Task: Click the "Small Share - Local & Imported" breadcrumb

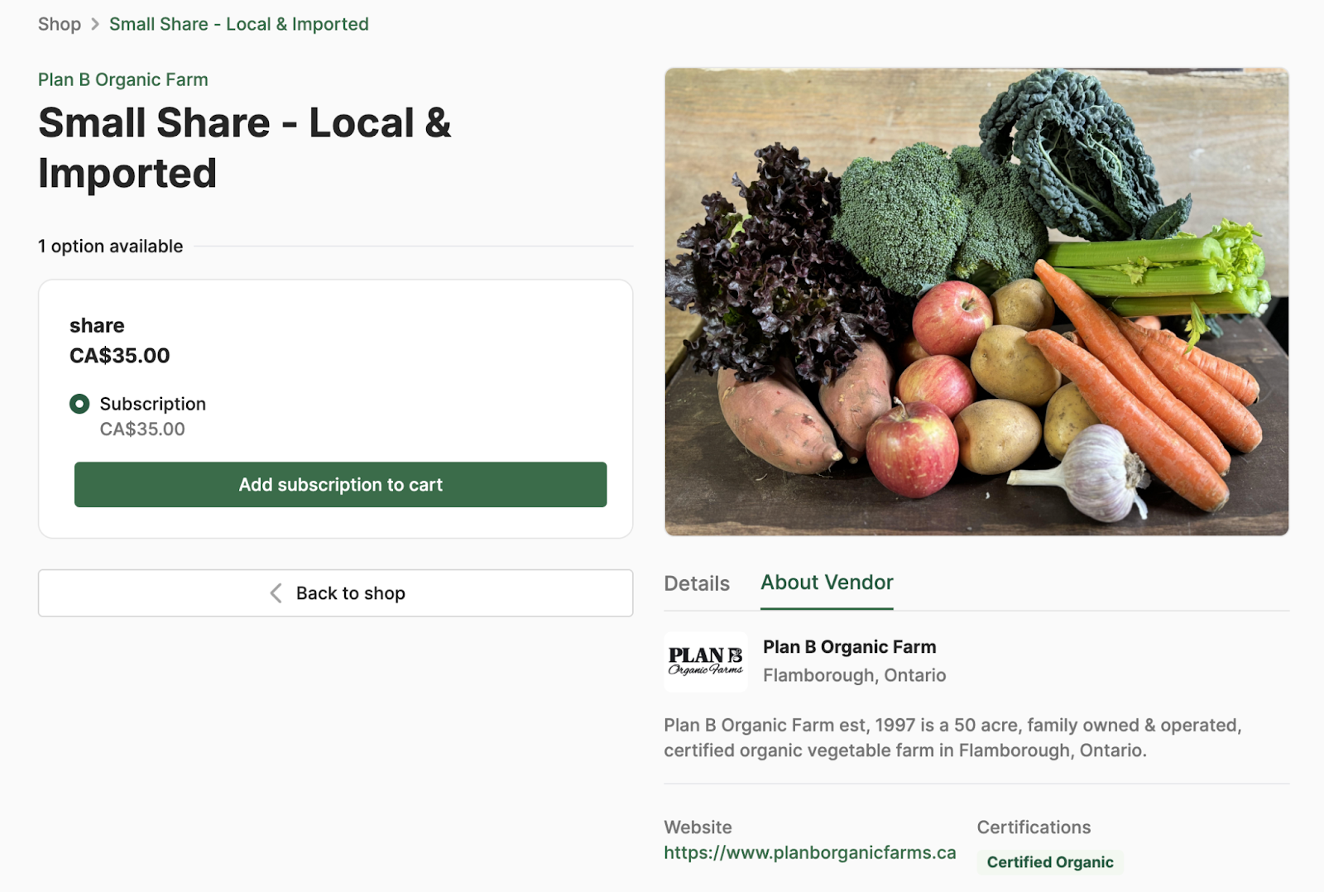Action: point(239,24)
